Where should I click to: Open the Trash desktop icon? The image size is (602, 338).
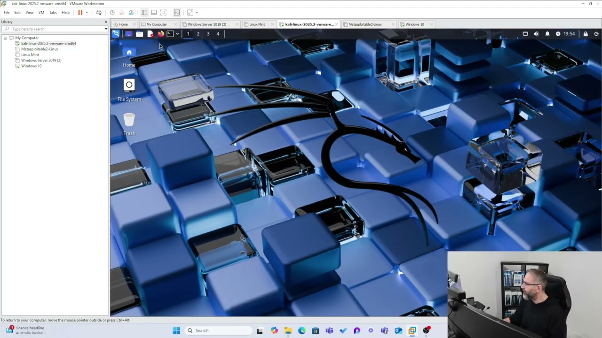[129, 124]
